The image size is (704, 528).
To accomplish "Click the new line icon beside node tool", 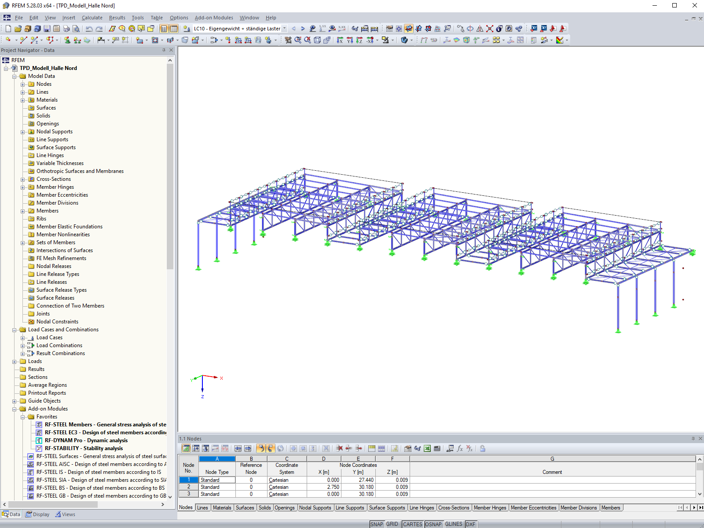I will (x=23, y=40).
